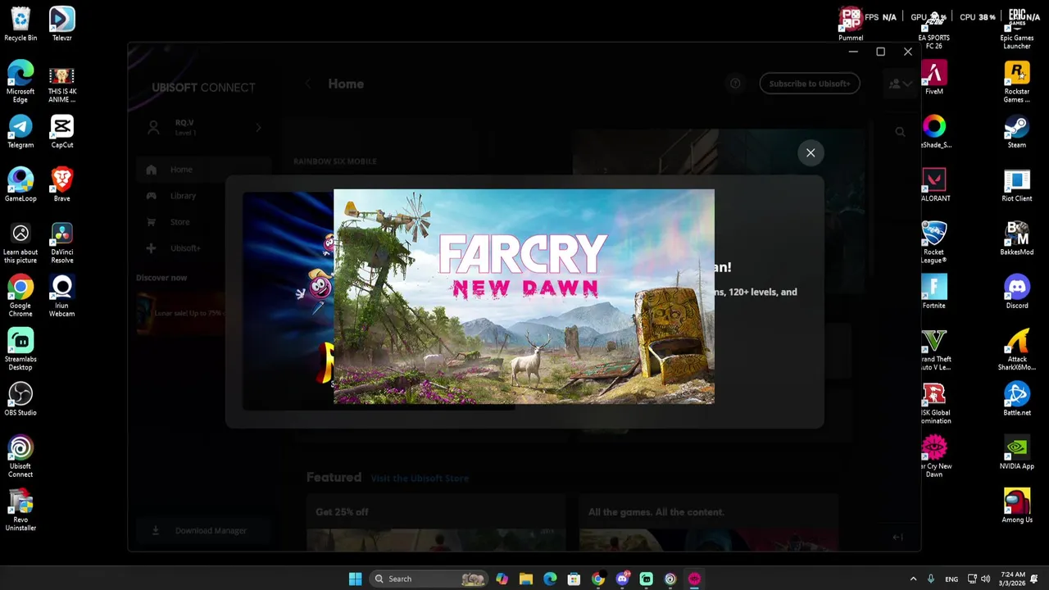Click the Library gamepad icon in sidebar
Image resolution: width=1049 pixels, height=590 pixels.
pos(151,196)
